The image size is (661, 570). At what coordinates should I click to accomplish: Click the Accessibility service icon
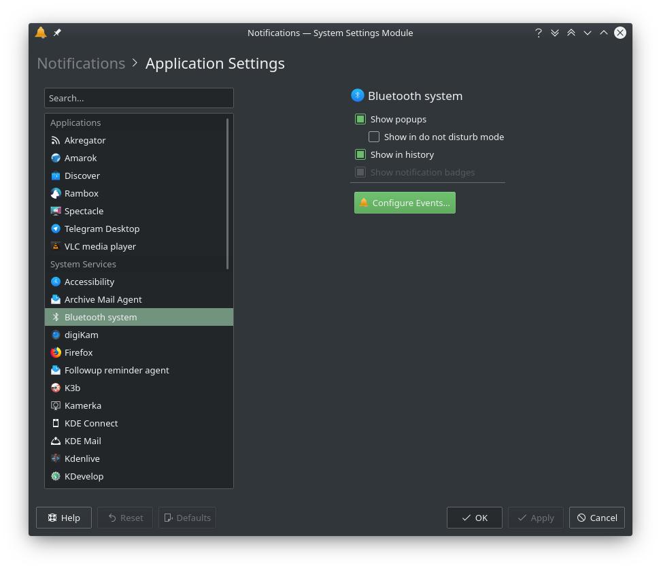pyautogui.click(x=56, y=282)
